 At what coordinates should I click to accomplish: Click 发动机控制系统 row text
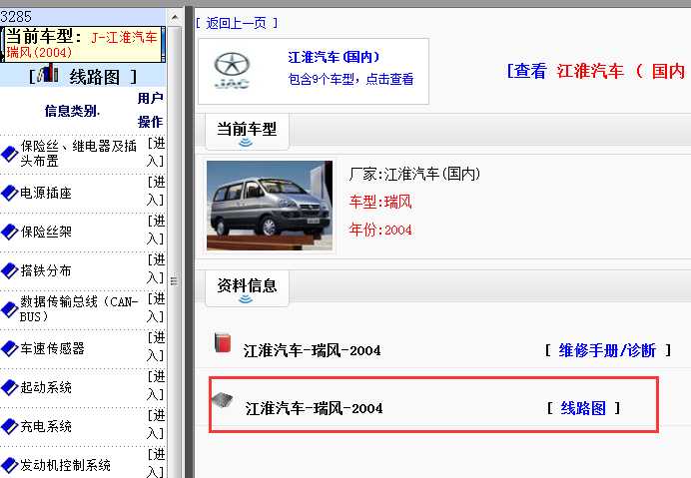(65, 465)
